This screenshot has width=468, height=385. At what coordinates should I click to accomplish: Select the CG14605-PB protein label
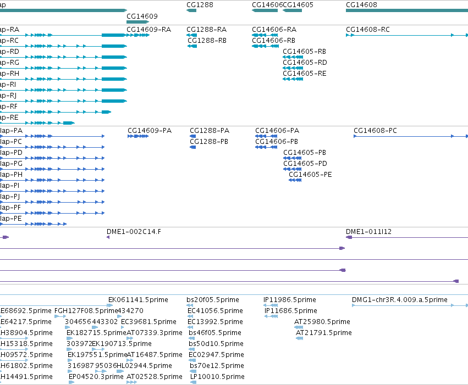(305, 153)
